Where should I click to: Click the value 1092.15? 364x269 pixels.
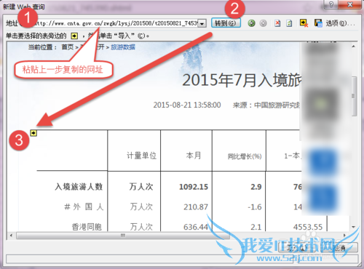[x=194, y=187]
